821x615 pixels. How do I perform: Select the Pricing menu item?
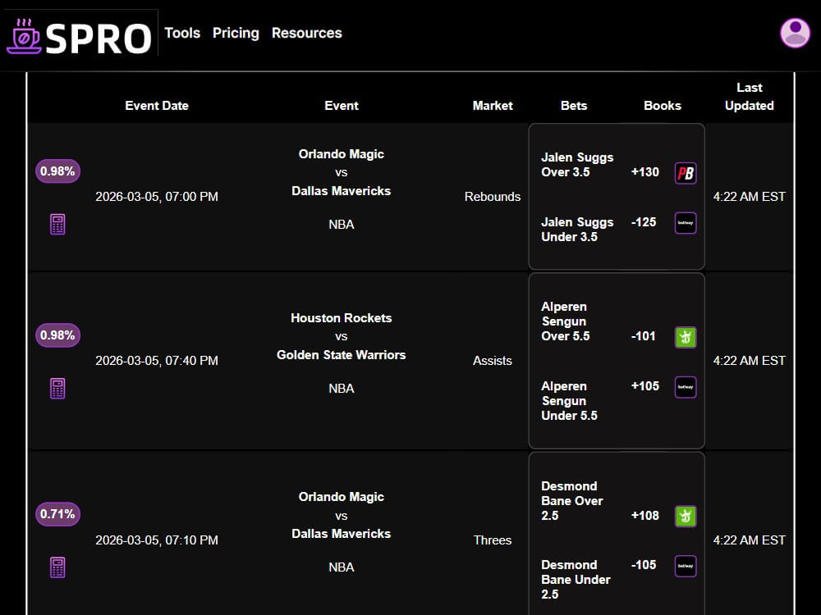click(x=236, y=33)
